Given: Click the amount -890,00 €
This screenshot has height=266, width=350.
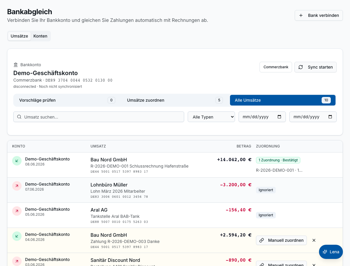Looking at the screenshot, I should tap(238, 260).
